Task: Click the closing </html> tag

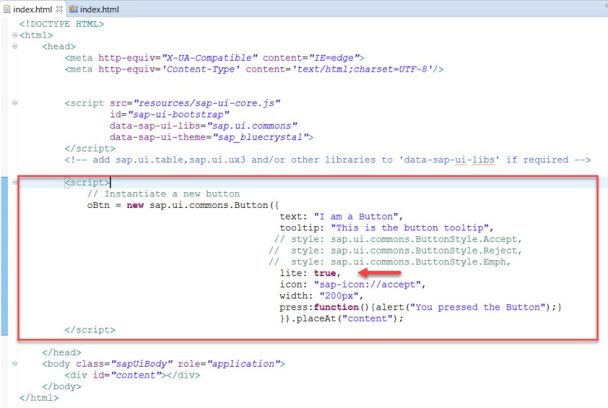Action: (x=39, y=398)
